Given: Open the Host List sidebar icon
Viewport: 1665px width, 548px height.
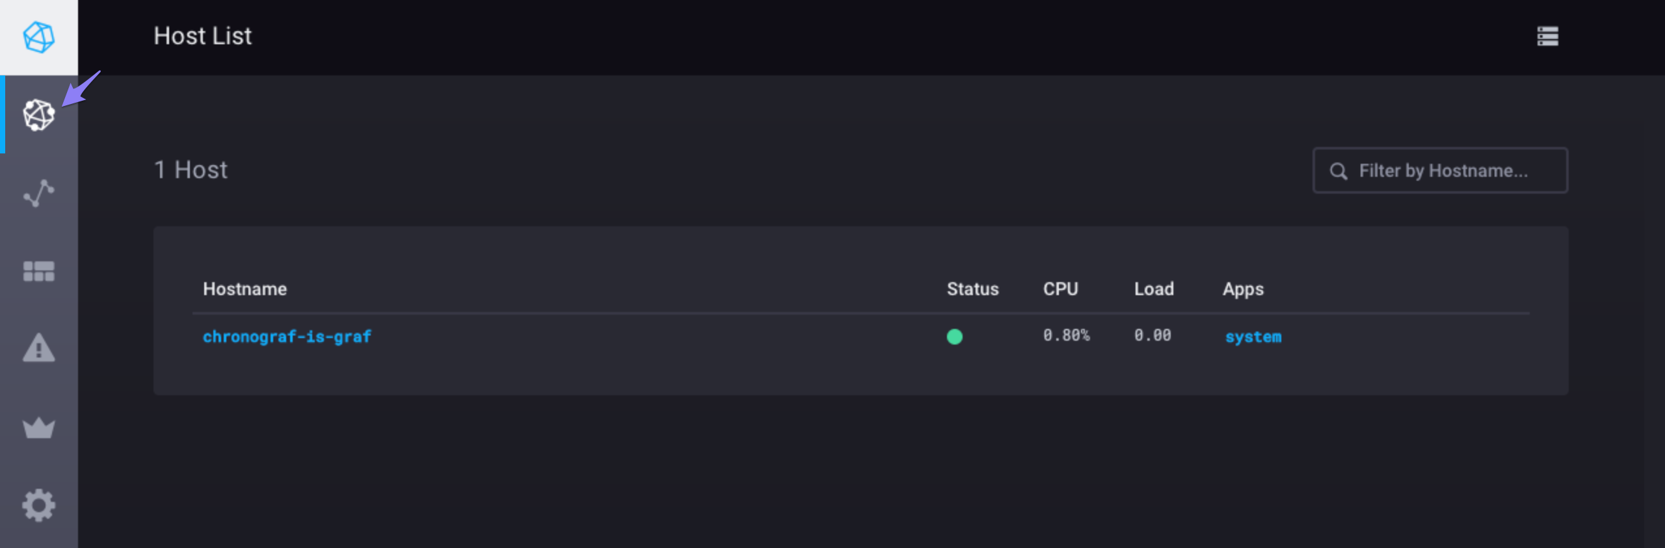Looking at the screenshot, I should pyautogui.click(x=38, y=115).
